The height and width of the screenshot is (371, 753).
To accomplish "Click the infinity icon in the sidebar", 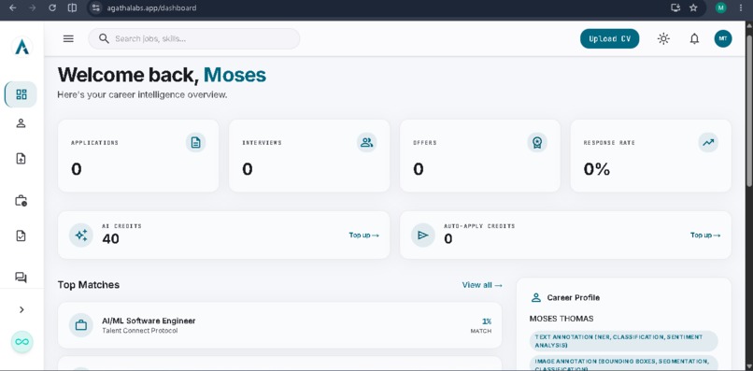I will pyautogui.click(x=21, y=342).
